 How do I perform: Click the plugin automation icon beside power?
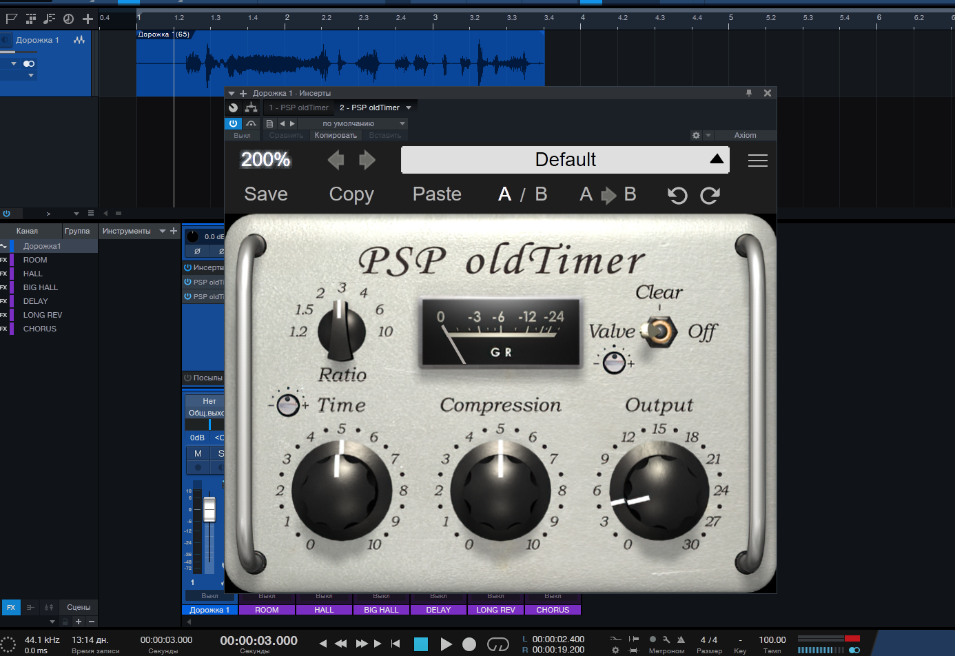[251, 123]
